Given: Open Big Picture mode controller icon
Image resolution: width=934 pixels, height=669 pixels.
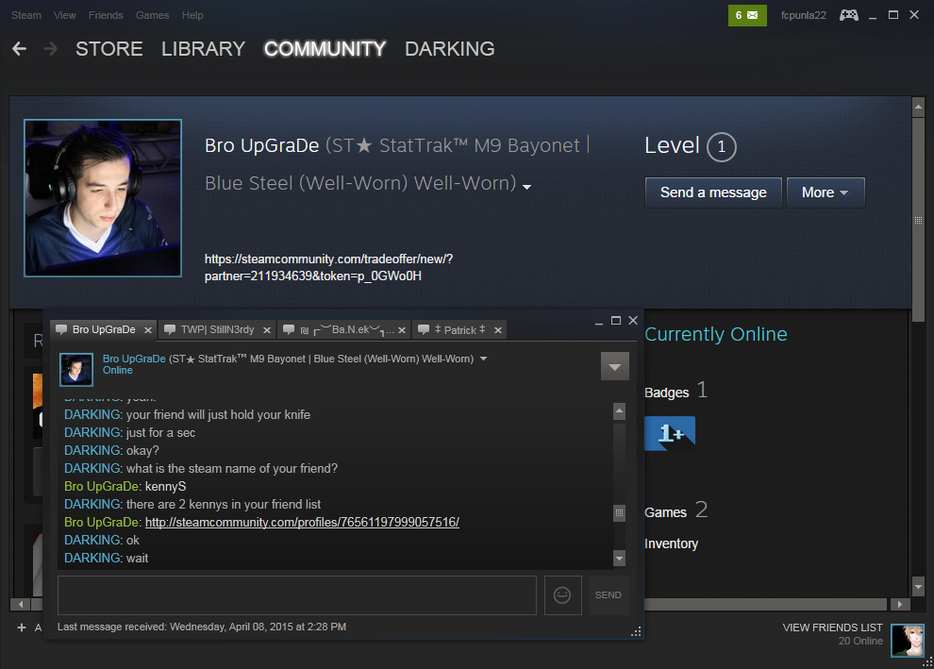Looking at the screenshot, I should click(x=849, y=15).
